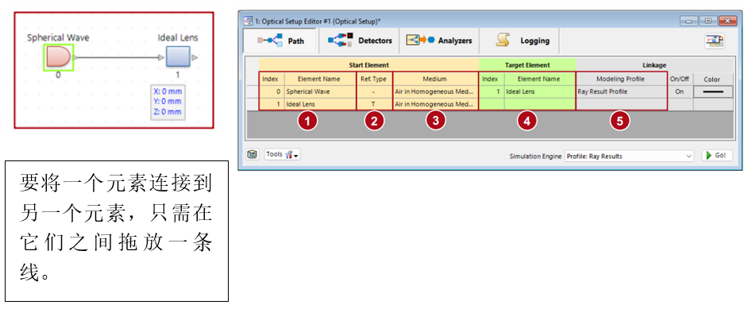Image resolution: width=752 pixels, height=309 pixels.
Task: Click the Air in Homogeneous Medium cell, first row
Action: pyautogui.click(x=435, y=91)
